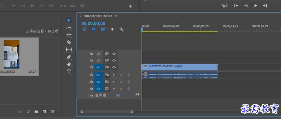Solo audio track A2
The image size is (281, 119).
(121, 82)
